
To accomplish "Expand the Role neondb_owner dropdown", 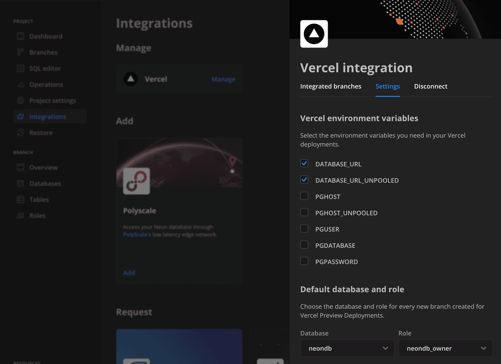I will tap(445, 348).
